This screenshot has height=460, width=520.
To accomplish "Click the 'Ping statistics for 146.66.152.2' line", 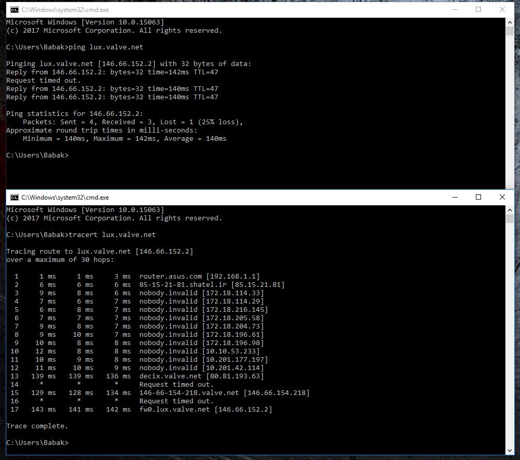I will (74, 114).
